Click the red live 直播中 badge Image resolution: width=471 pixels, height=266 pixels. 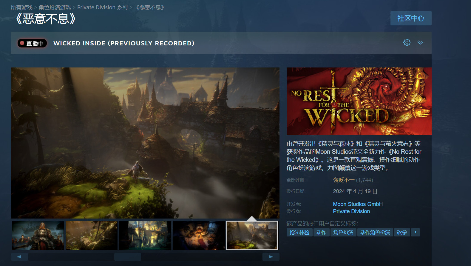[32, 43]
